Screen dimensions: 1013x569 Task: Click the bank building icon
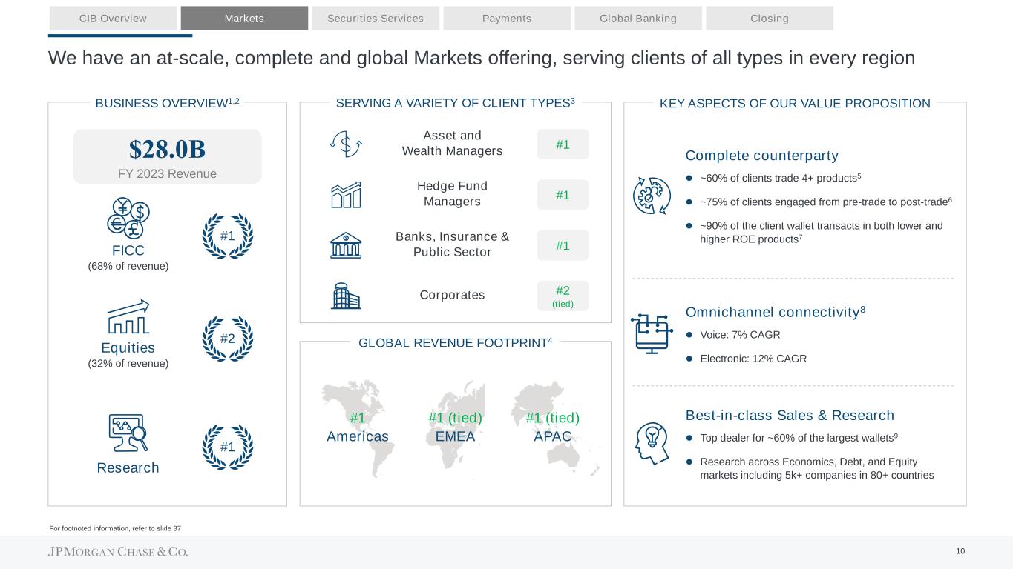tap(345, 245)
